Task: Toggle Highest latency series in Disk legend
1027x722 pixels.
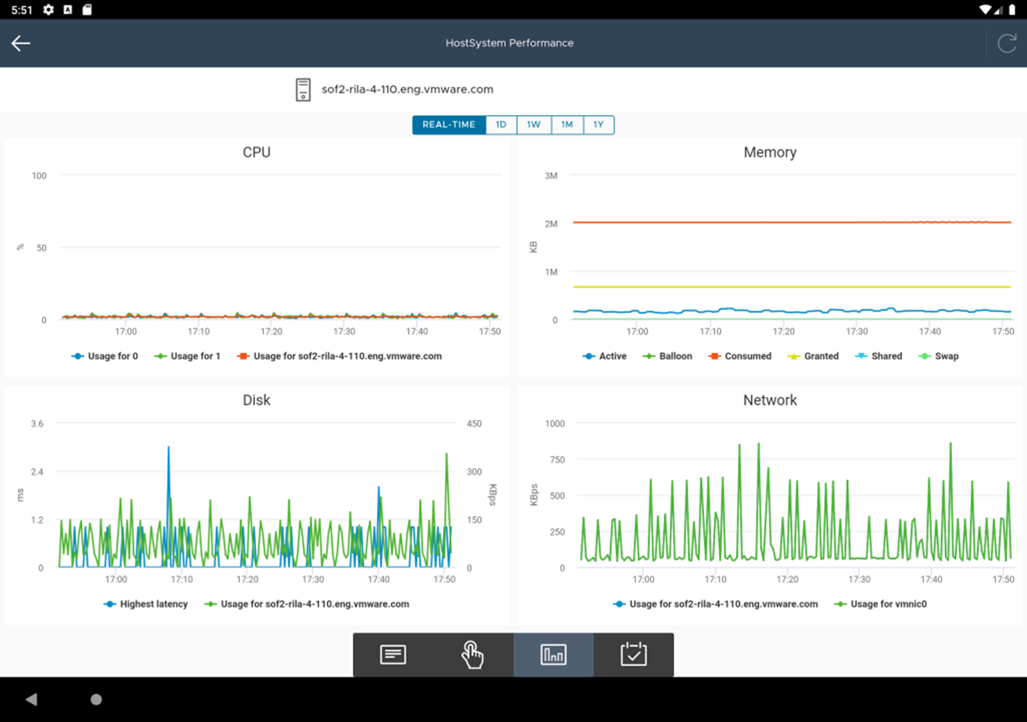Action: 146,604
